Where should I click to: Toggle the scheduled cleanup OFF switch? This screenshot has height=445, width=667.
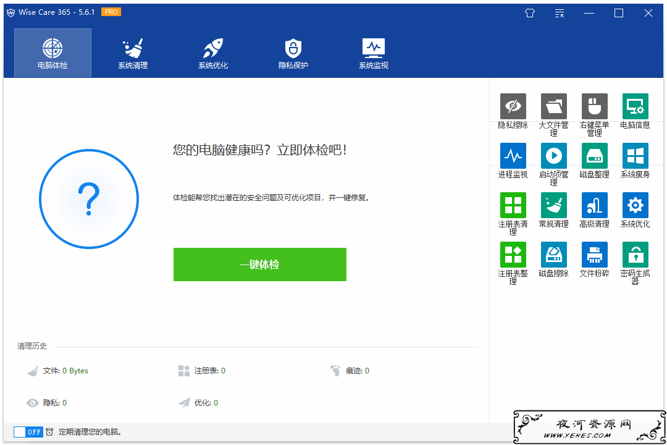pos(28,432)
